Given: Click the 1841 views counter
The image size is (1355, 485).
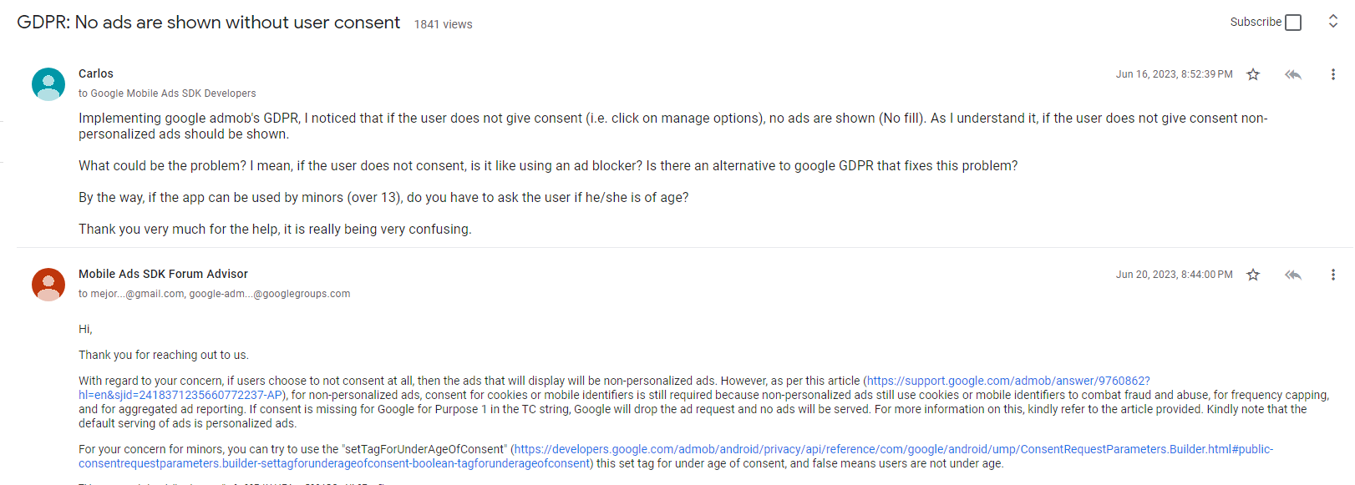Looking at the screenshot, I should click(x=444, y=24).
